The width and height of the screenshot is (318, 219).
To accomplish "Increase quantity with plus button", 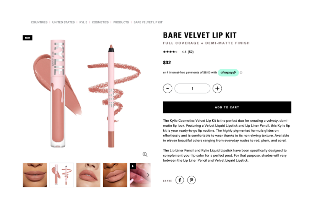I will 217,89.
